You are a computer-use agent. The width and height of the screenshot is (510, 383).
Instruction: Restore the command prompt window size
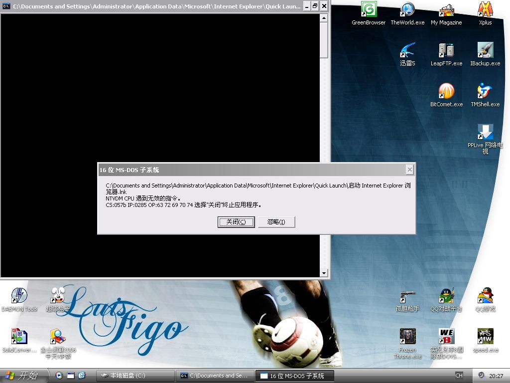click(x=315, y=6)
